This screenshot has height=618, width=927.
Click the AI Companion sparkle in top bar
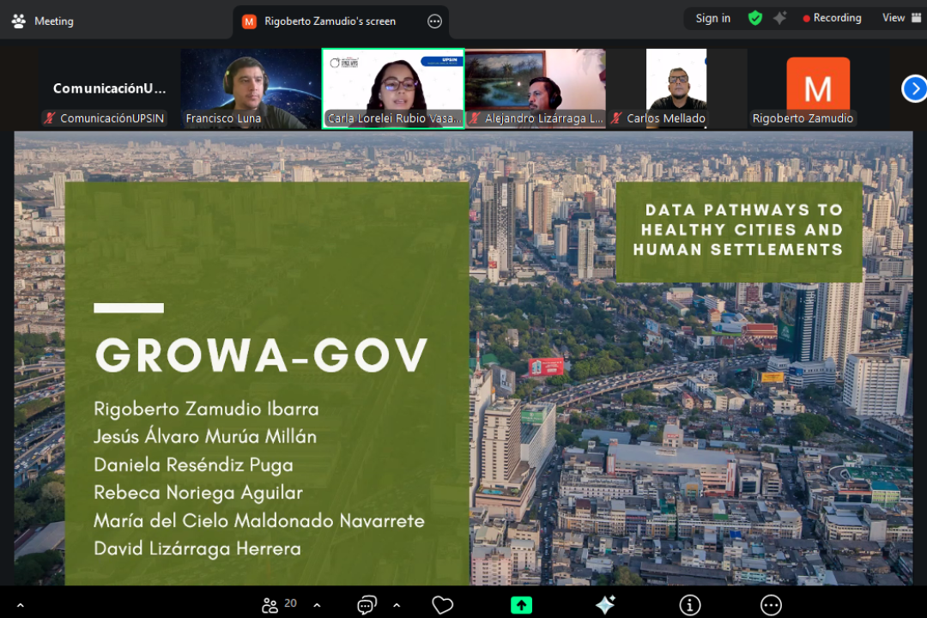[x=779, y=18]
